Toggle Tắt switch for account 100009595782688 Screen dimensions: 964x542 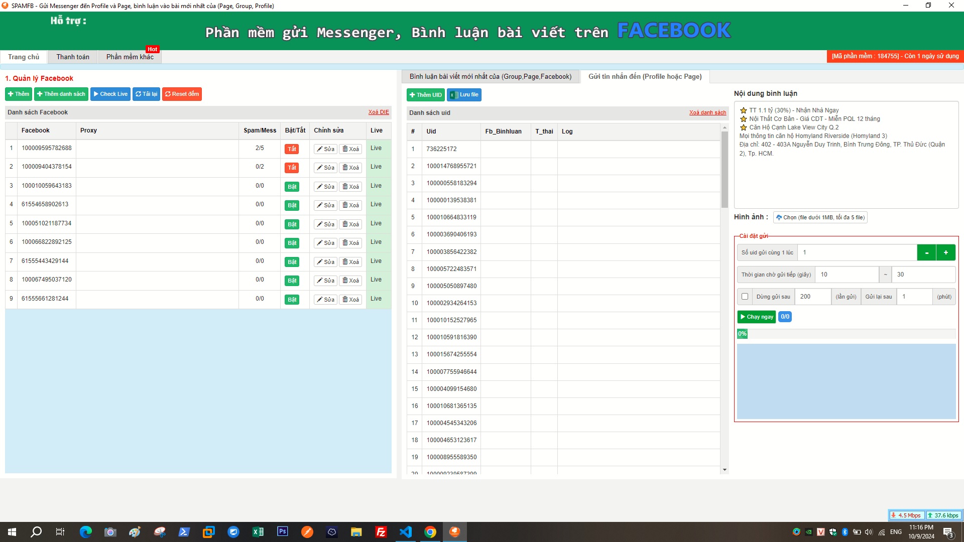(292, 149)
